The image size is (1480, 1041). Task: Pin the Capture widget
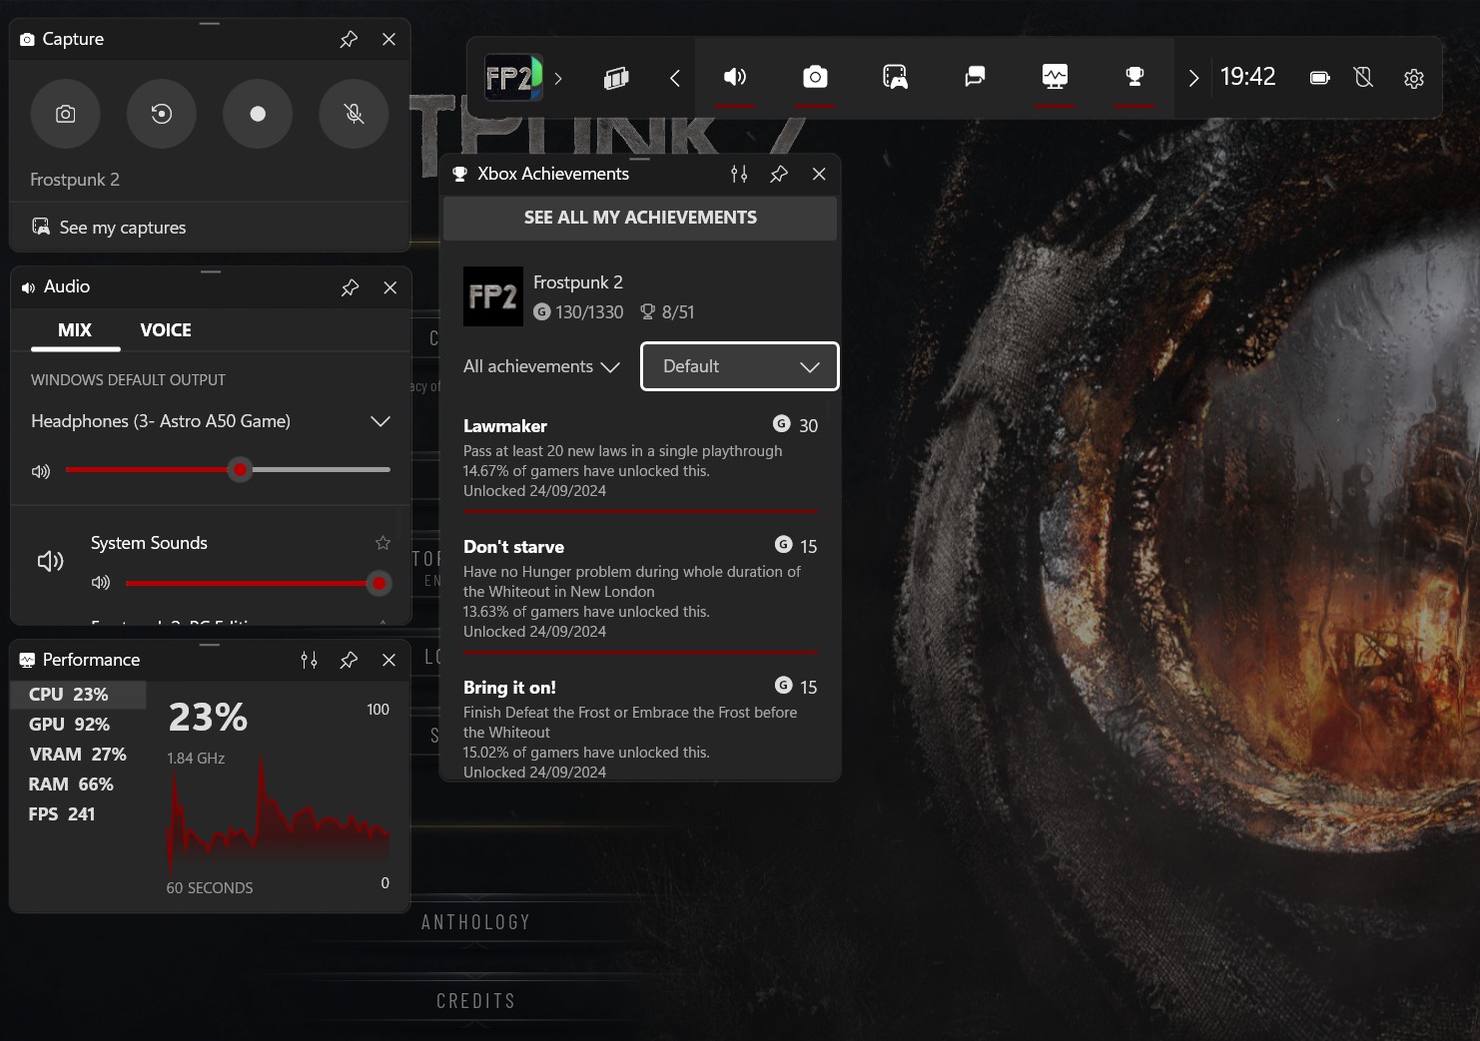tap(349, 39)
